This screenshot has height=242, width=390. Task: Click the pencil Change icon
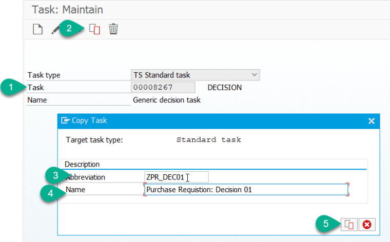(x=55, y=29)
